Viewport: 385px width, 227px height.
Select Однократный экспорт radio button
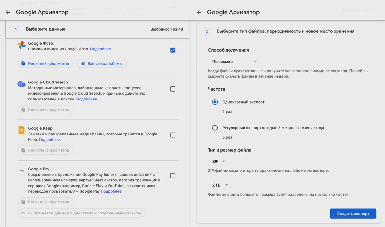point(215,102)
